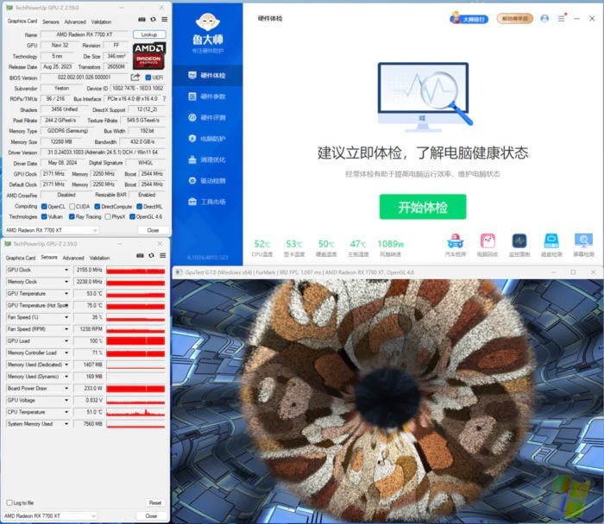Viewport: 604px width, 524px height.
Task: Expand GPU Clock sensor dropdown
Action: pos(66,270)
